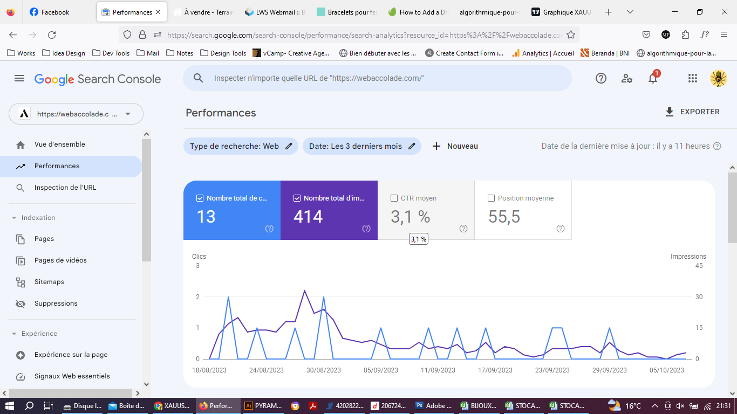This screenshot has width=737, height=414.
Task: Open the Search Console hamburger menu
Action: 19,79
